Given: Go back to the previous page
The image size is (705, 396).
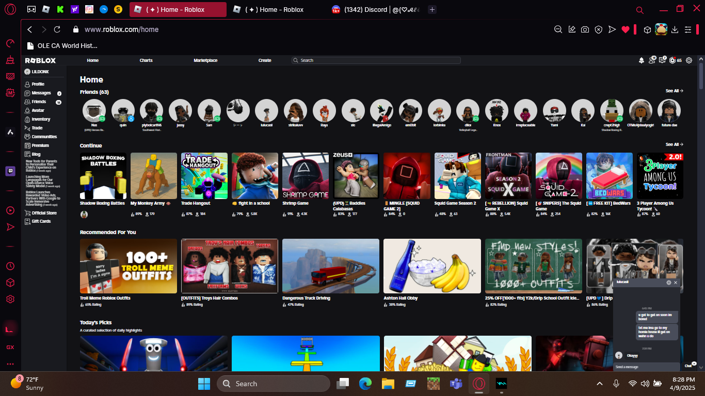Looking at the screenshot, I should [30, 29].
